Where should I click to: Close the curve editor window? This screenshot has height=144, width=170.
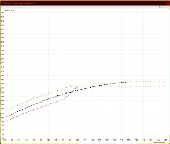(x=167, y=3)
